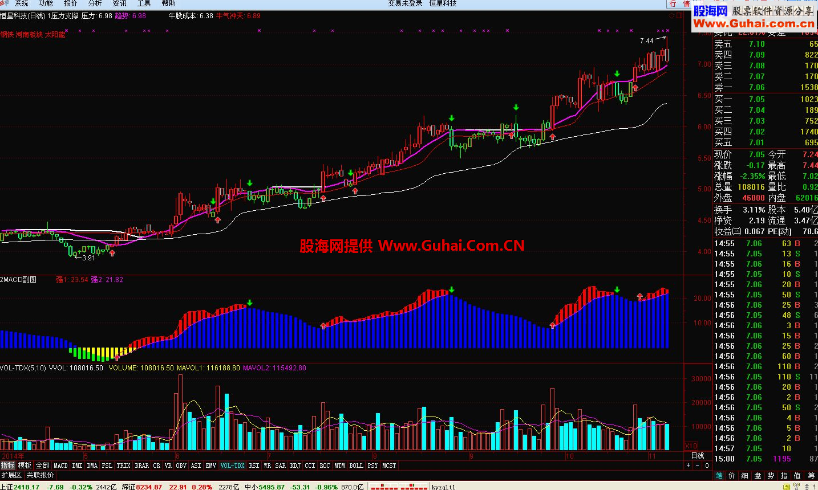This screenshot has height=490, width=818.
Task: Open the 帮助 menu
Action: pos(168,3)
